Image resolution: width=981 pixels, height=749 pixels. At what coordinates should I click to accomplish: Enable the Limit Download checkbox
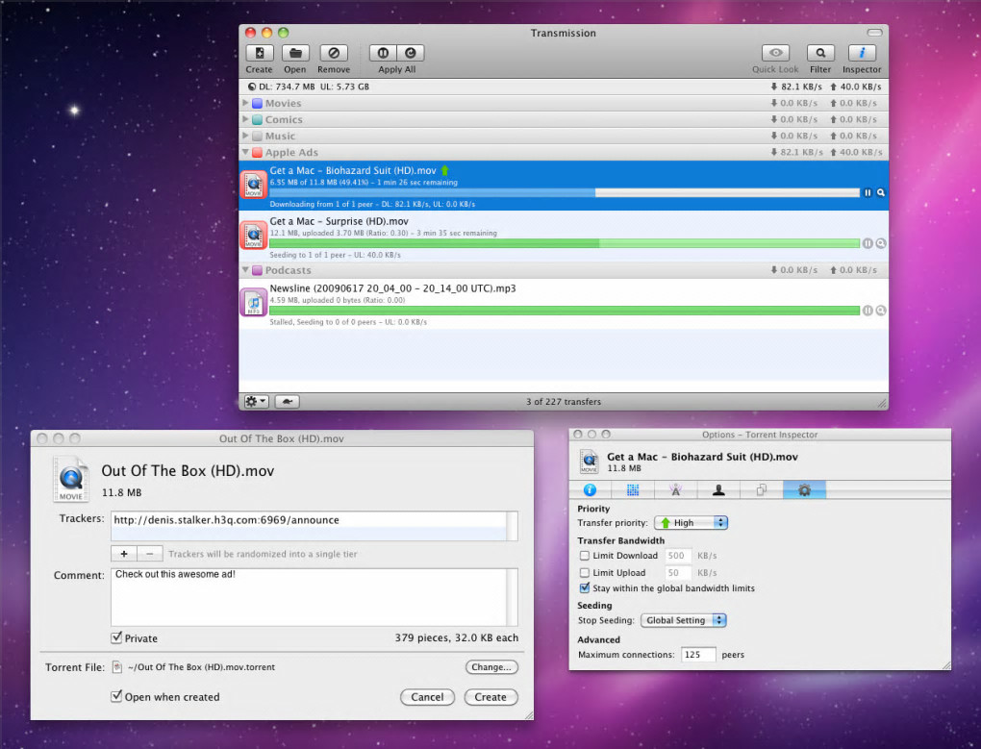584,556
